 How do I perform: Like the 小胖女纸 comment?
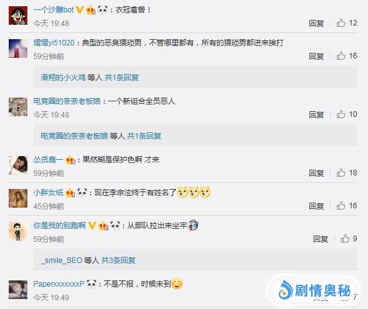tap(341, 206)
